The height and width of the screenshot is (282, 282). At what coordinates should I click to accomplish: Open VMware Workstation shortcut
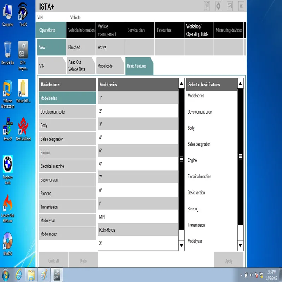pos(7,94)
